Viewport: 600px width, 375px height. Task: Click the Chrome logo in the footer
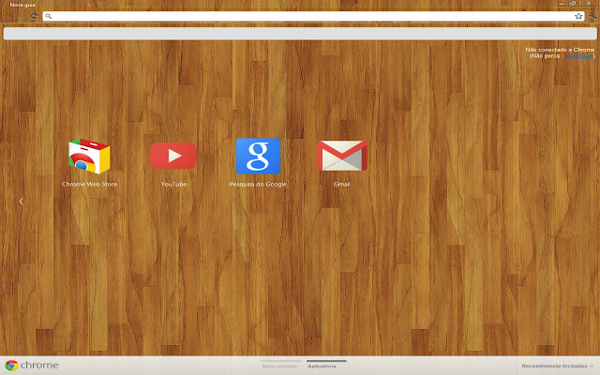(x=32, y=365)
